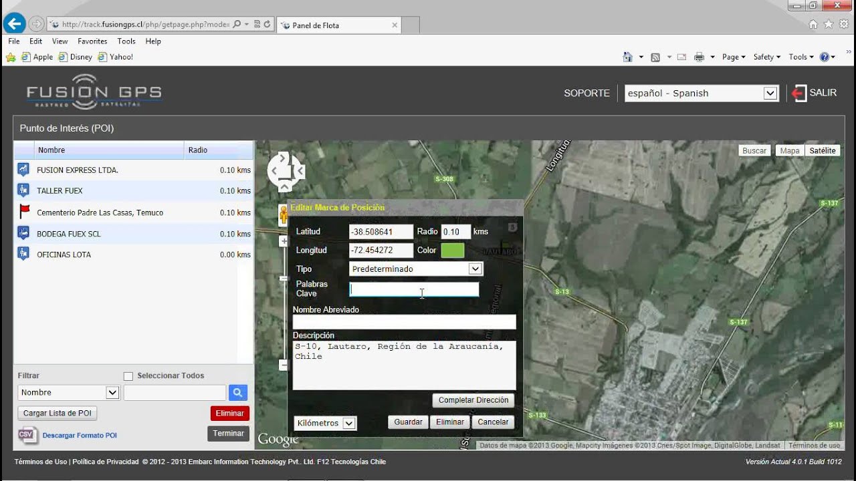This screenshot has height=481, width=856.
Task: Click the browser back arrow button
Action: [x=14, y=24]
